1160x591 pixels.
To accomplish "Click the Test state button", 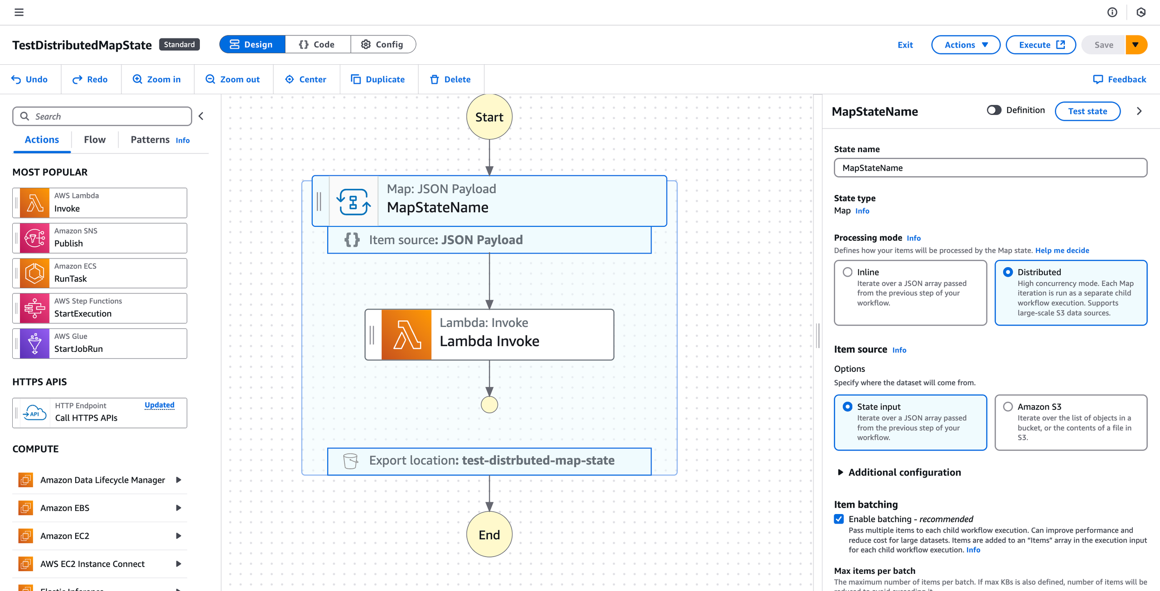I will (1087, 111).
